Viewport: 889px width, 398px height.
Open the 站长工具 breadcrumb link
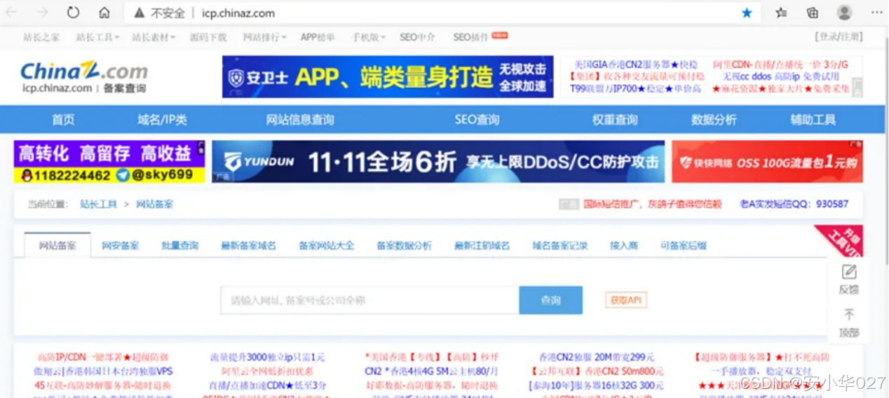98,204
